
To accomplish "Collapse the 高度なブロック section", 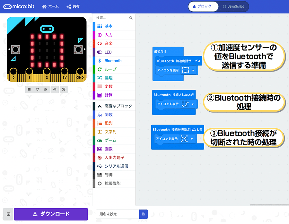I will [114, 106].
